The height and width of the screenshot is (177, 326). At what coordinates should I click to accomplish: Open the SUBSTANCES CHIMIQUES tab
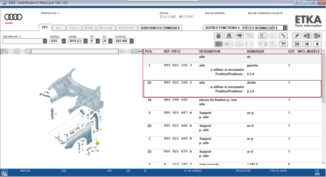(x=160, y=28)
